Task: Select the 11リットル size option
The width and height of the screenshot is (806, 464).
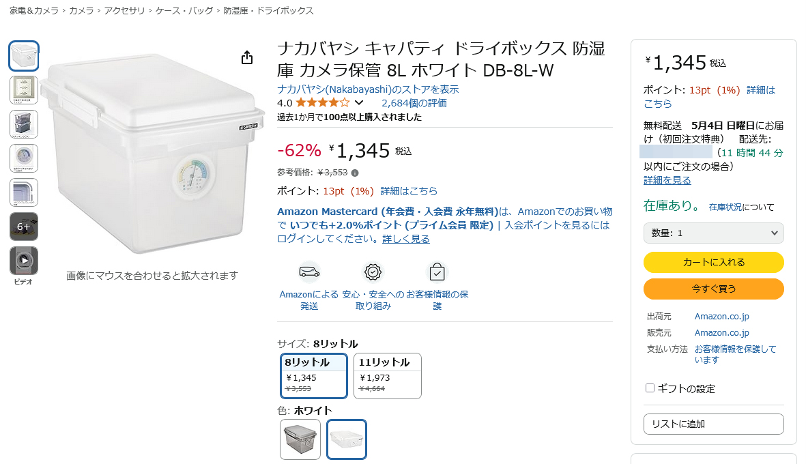Action: pyautogui.click(x=387, y=375)
